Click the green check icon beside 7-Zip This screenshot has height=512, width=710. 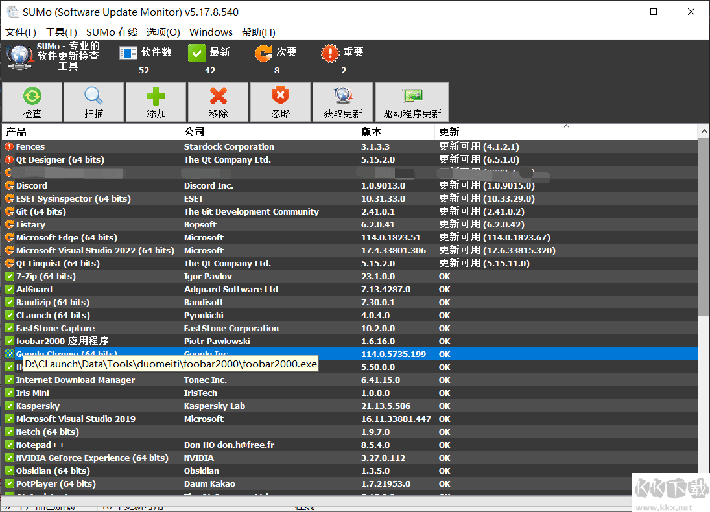9,277
